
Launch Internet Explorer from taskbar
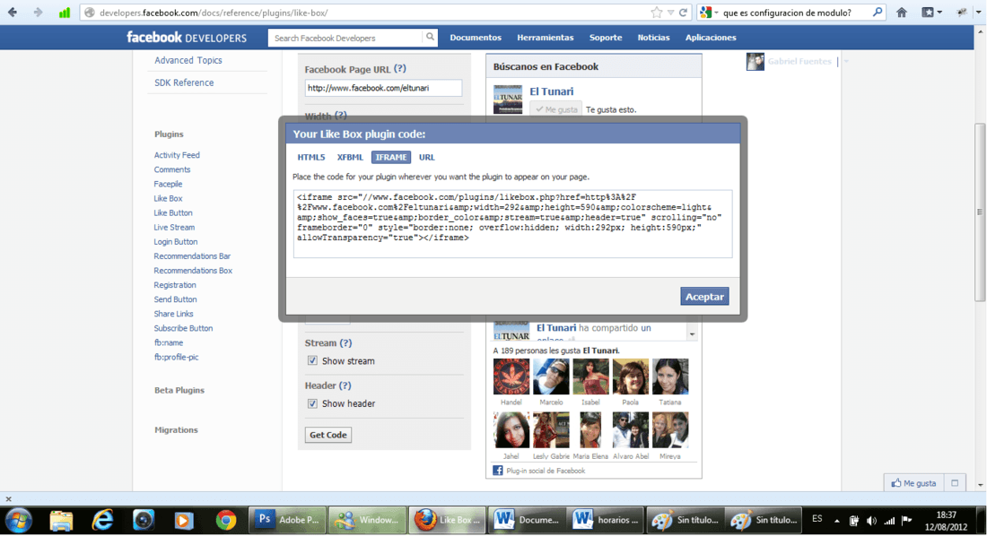click(102, 520)
